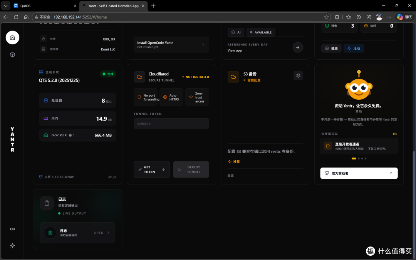416x260 pixels.
Task: Open the browser tab search dropdown
Action: pos(5,6)
